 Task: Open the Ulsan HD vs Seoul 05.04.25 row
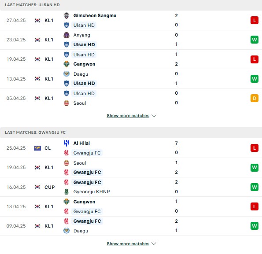tap(131, 98)
